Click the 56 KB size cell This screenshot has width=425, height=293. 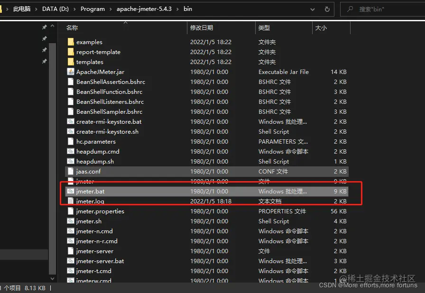339,211
